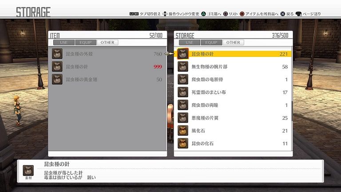This screenshot has height=192, width=341.
Task: Select 爬虫類の竜胆骨 storage row text
Action: (x=207, y=80)
